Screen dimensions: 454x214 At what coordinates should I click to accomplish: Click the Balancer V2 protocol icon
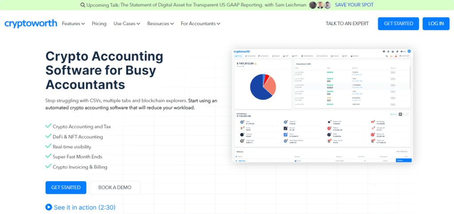[x=329, y=122]
